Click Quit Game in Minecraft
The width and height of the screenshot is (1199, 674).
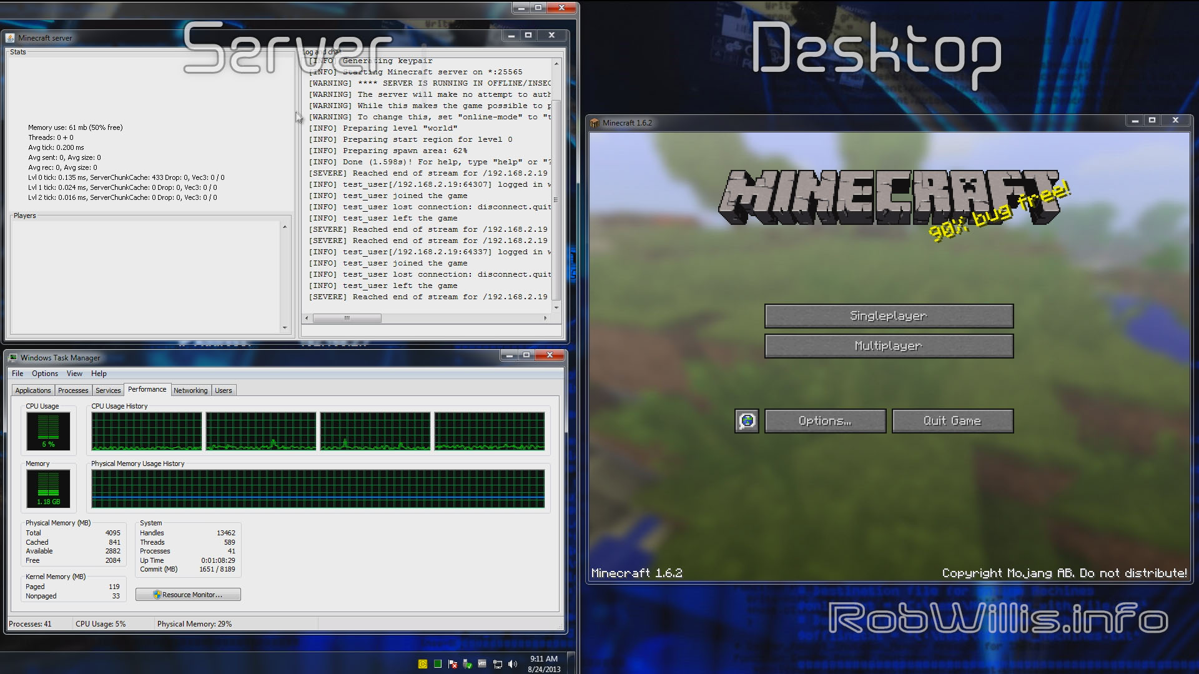point(952,421)
